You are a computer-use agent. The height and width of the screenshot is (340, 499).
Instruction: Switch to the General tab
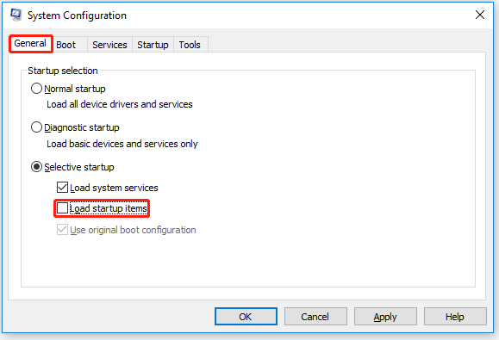[30, 44]
